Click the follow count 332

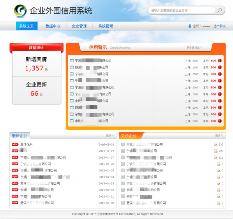pyautogui.click(x=221, y=145)
